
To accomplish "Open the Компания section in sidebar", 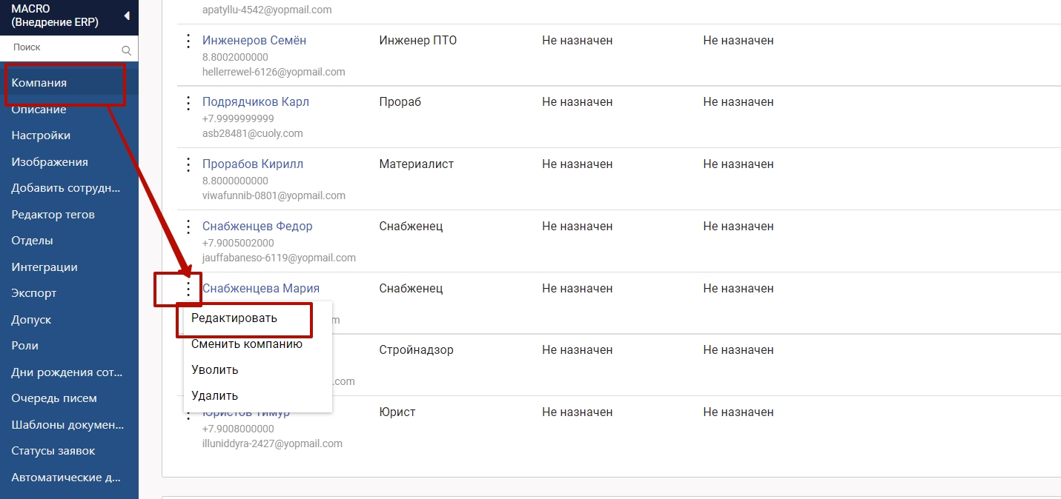I will pos(39,83).
